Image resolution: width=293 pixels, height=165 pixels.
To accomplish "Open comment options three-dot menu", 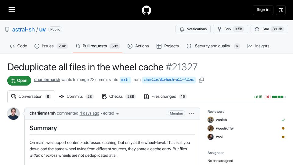I will [191, 113].
